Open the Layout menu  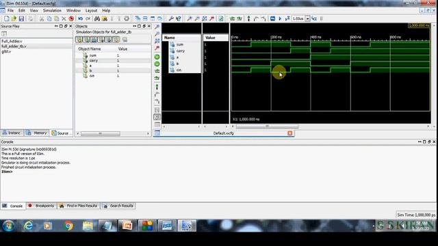click(91, 11)
